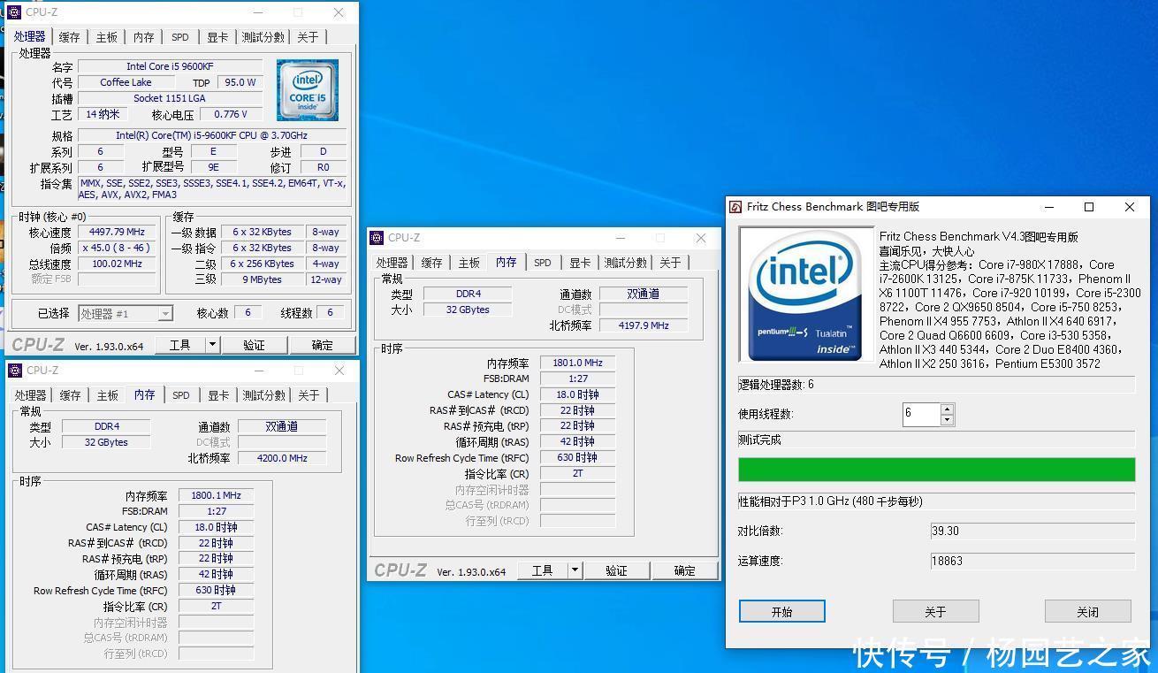
Task: Click the 对比倍数 value field 39.30
Action: pos(1032,531)
